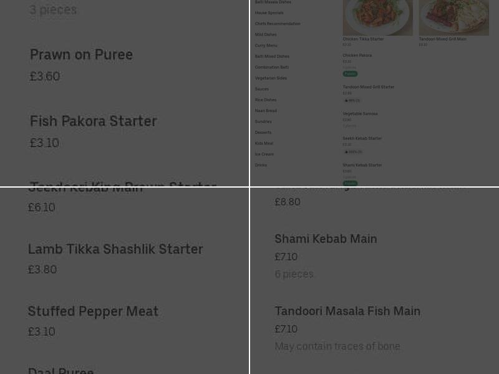Click the Popular badge under Shami Kebab Starter
499x374 pixels.
[350, 183]
